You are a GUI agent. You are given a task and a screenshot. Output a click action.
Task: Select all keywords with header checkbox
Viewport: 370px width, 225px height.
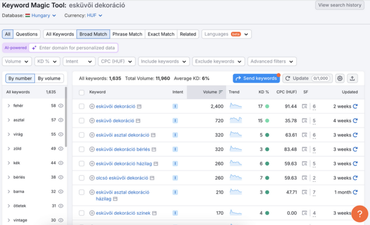tap(82, 92)
